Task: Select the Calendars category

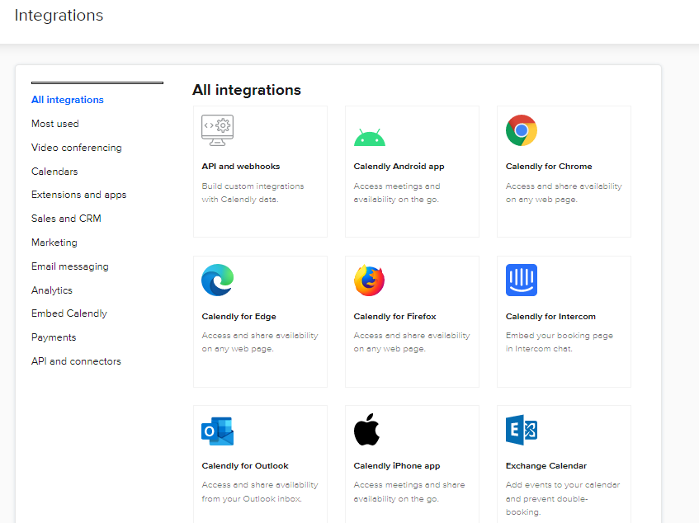Action: click(x=54, y=172)
